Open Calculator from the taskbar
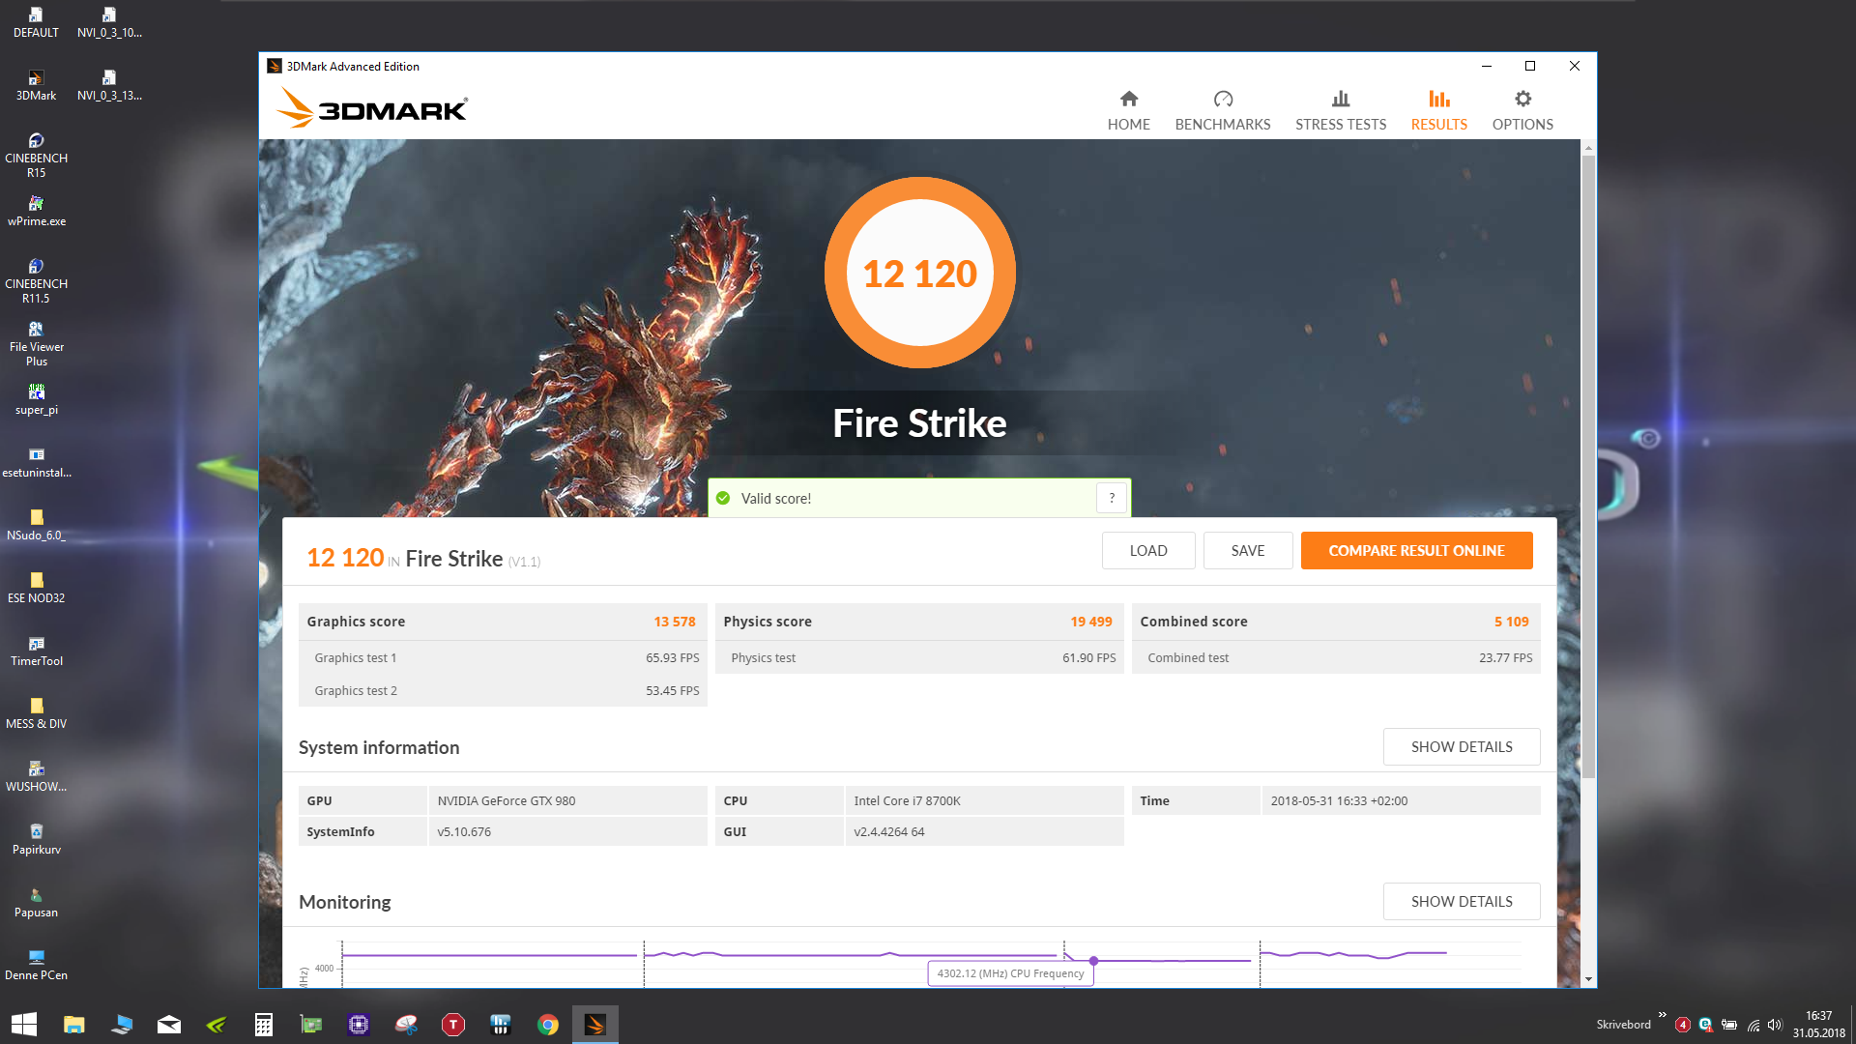 coord(263,1025)
